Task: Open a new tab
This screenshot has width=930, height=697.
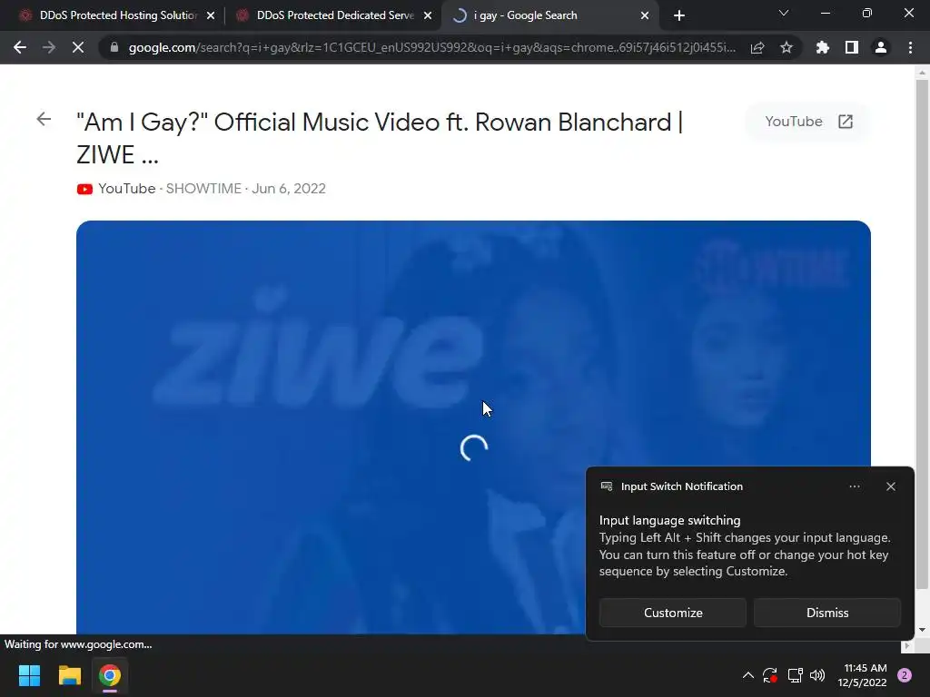Action: [679, 15]
